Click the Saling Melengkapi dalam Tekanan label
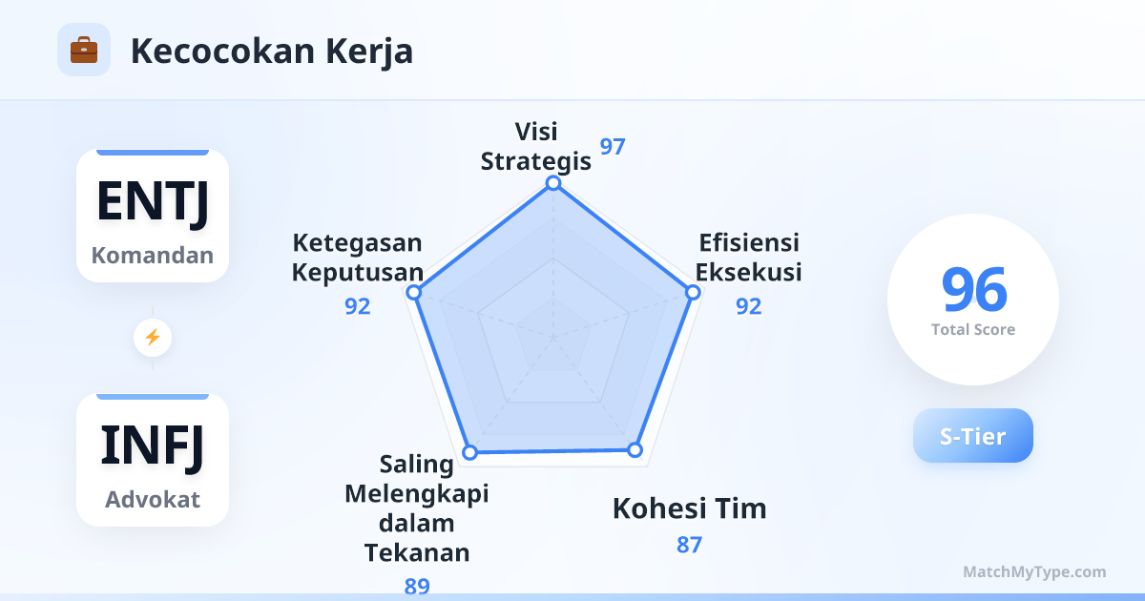Screen dimensions: 1145x601 pos(417,508)
